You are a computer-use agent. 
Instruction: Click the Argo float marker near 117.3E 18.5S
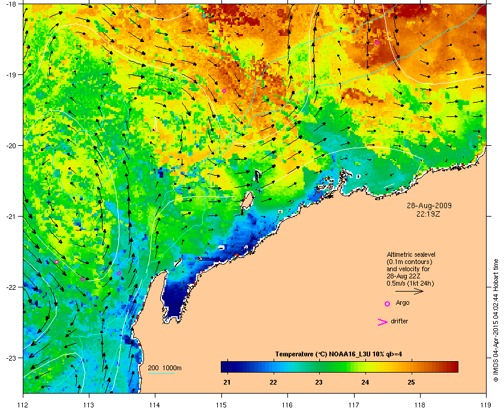tap(377, 43)
